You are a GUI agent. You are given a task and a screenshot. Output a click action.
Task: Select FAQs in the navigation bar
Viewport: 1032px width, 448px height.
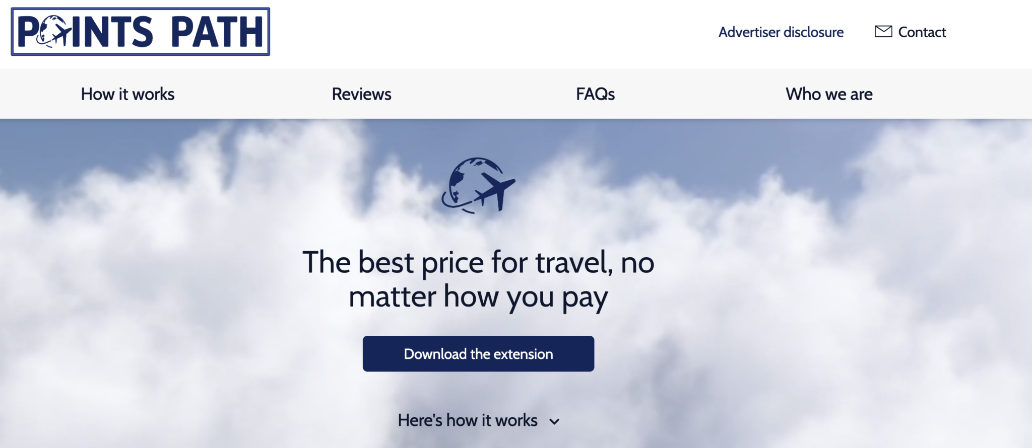click(596, 94)
